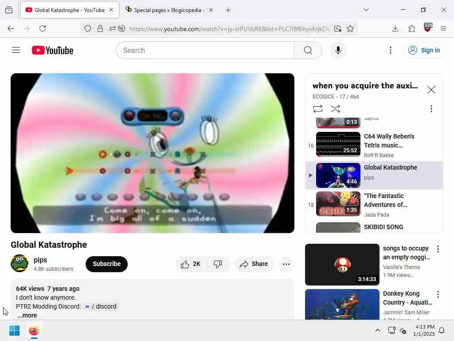The width and height of the screenshot is (454, 341).
Task: View site security padlock info
Action: coord(100,28)
